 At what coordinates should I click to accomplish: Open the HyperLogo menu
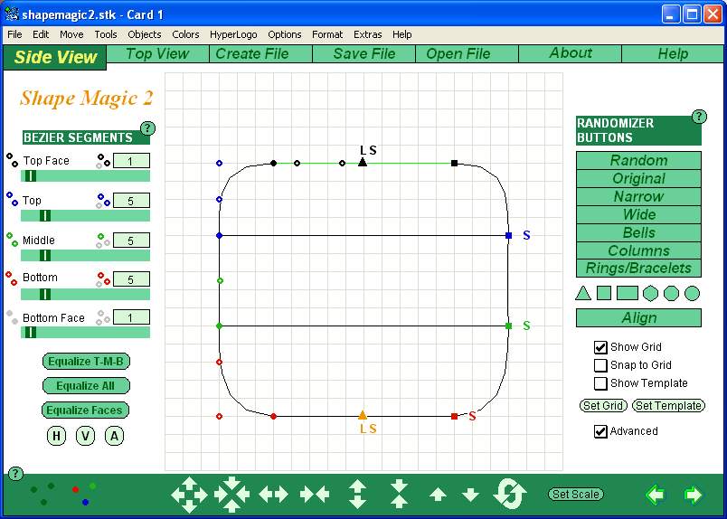click(x=233, y=34)
